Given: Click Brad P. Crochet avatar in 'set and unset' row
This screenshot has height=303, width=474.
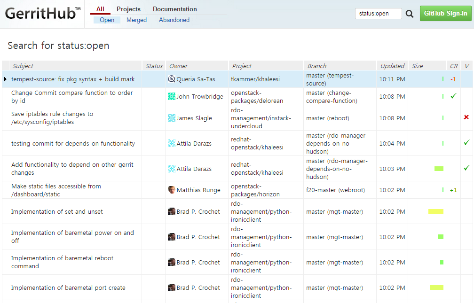Looking at the screenshot, I should coord(171,211).
